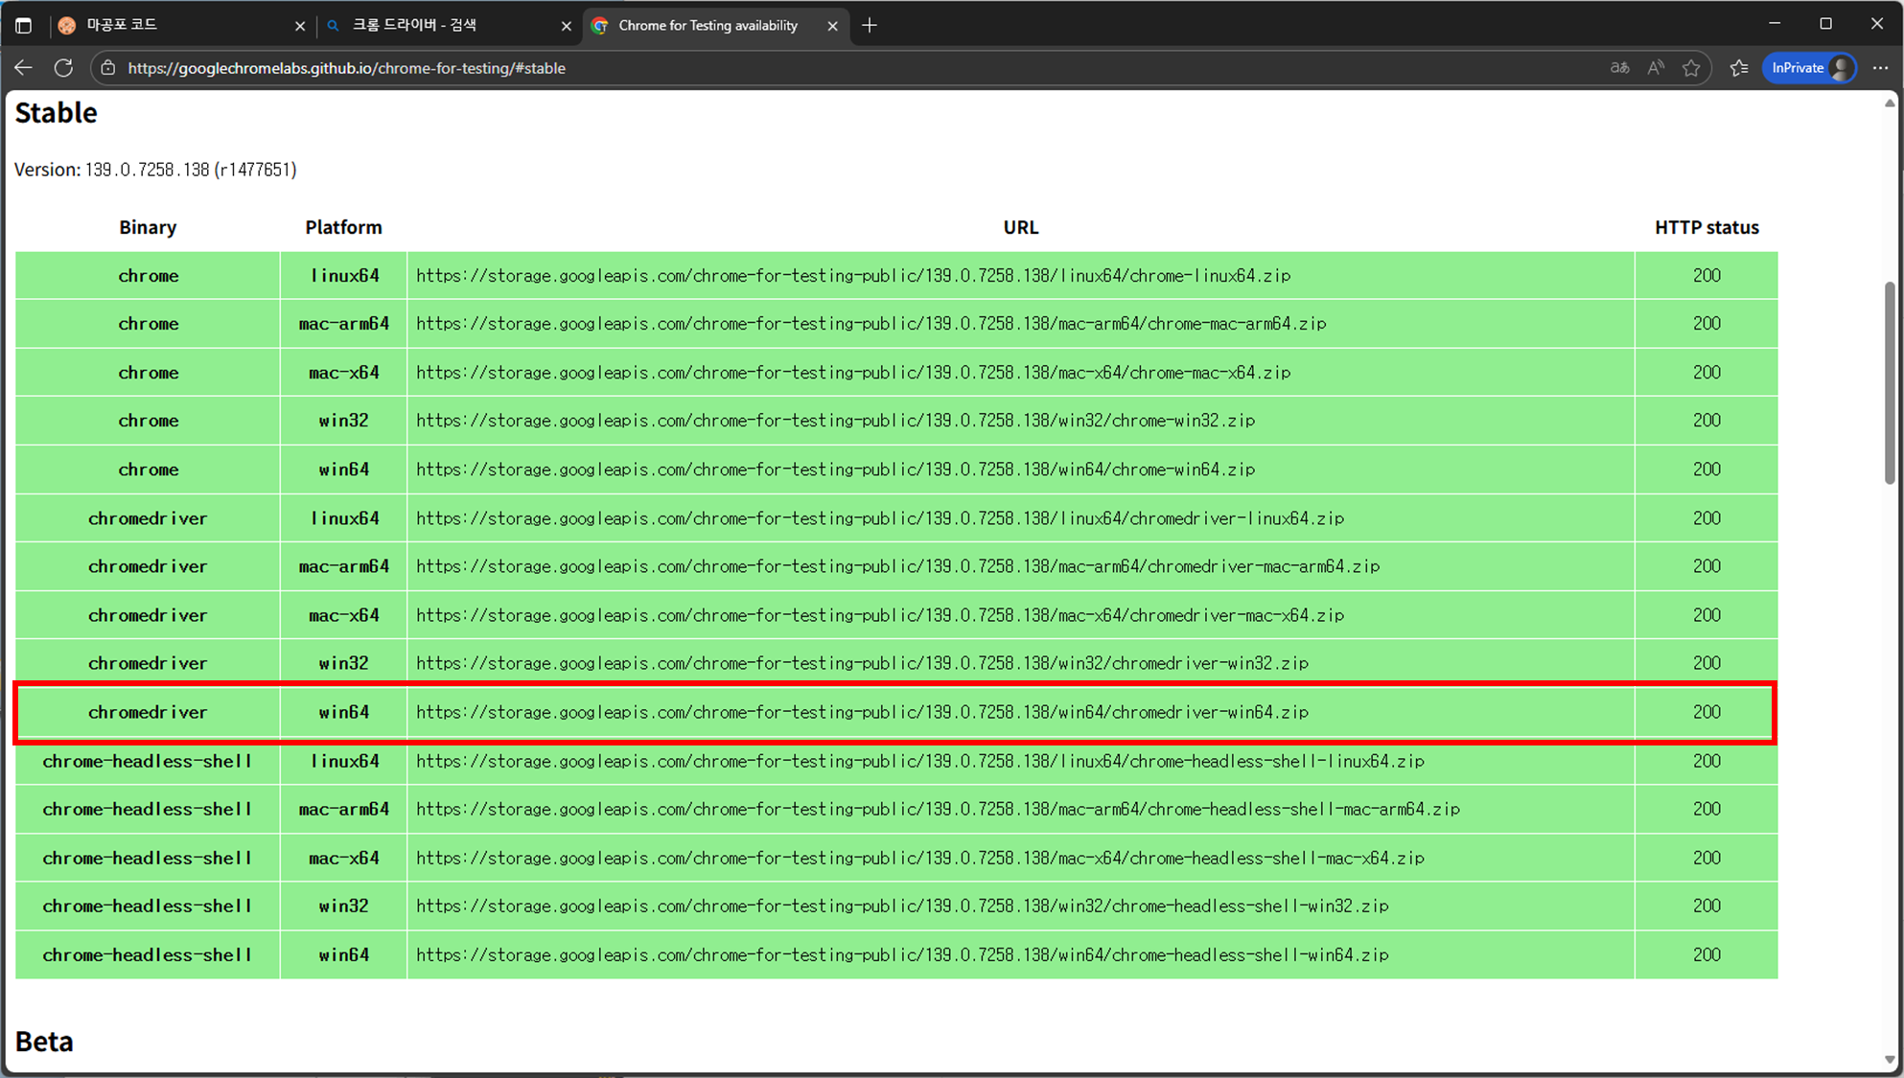Click the chrome mac-x64 zip URL
Viewport: 1904px width, 1078px height.
[x=853, y=373]
